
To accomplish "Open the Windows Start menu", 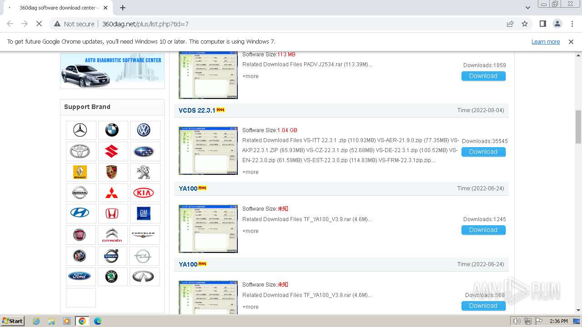I will 13,321.
